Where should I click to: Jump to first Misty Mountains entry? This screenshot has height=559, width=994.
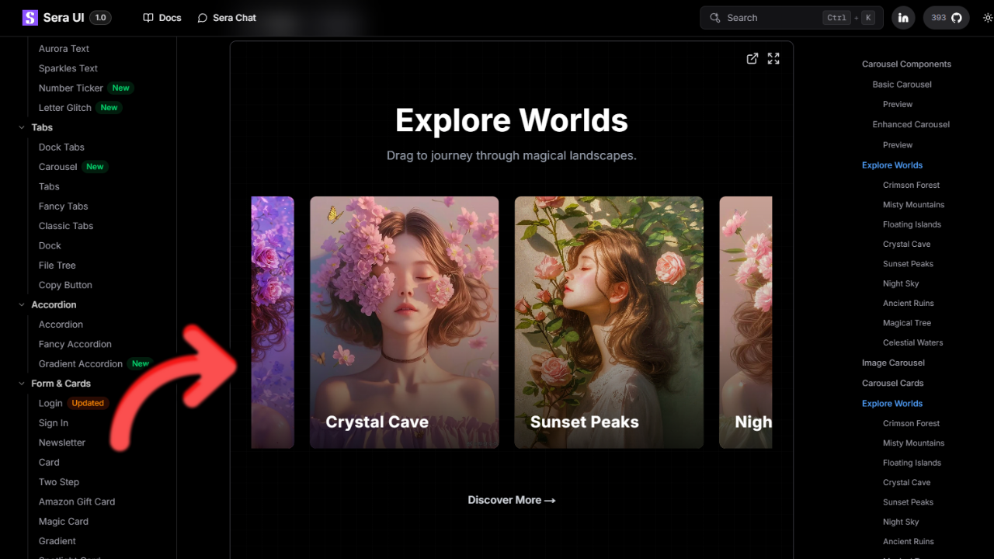(913, 205)
